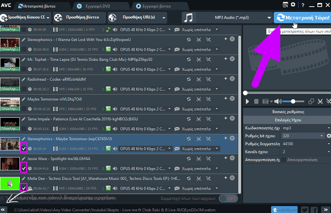Clip the Mr. Tophat - Time Lapse video with scissors
The image size is (331, 213).
199,60
